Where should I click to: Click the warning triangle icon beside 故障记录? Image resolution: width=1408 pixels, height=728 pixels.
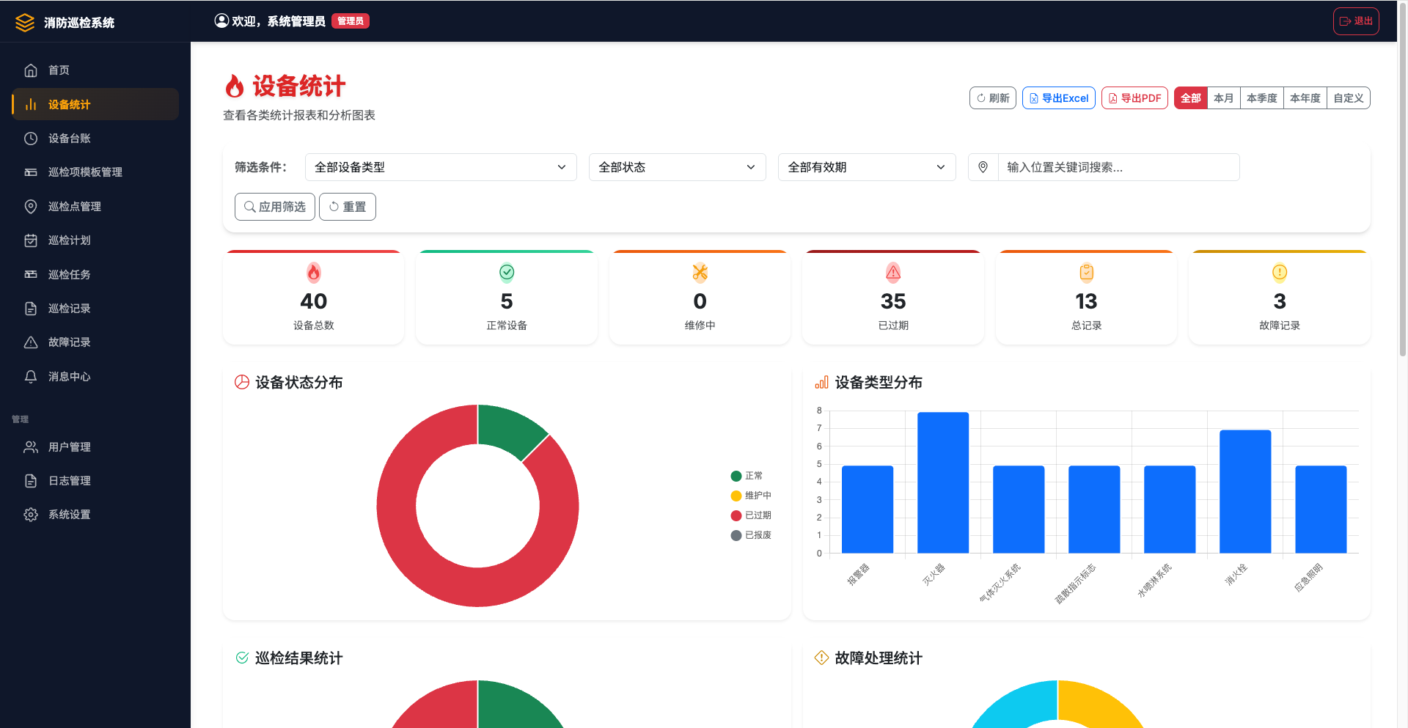click(x=31, y=342)
